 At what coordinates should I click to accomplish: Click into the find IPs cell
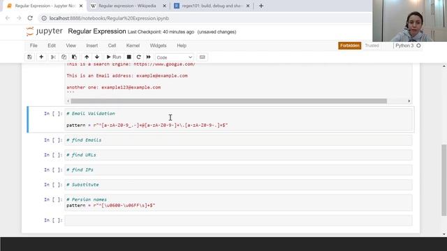(238, 170)
